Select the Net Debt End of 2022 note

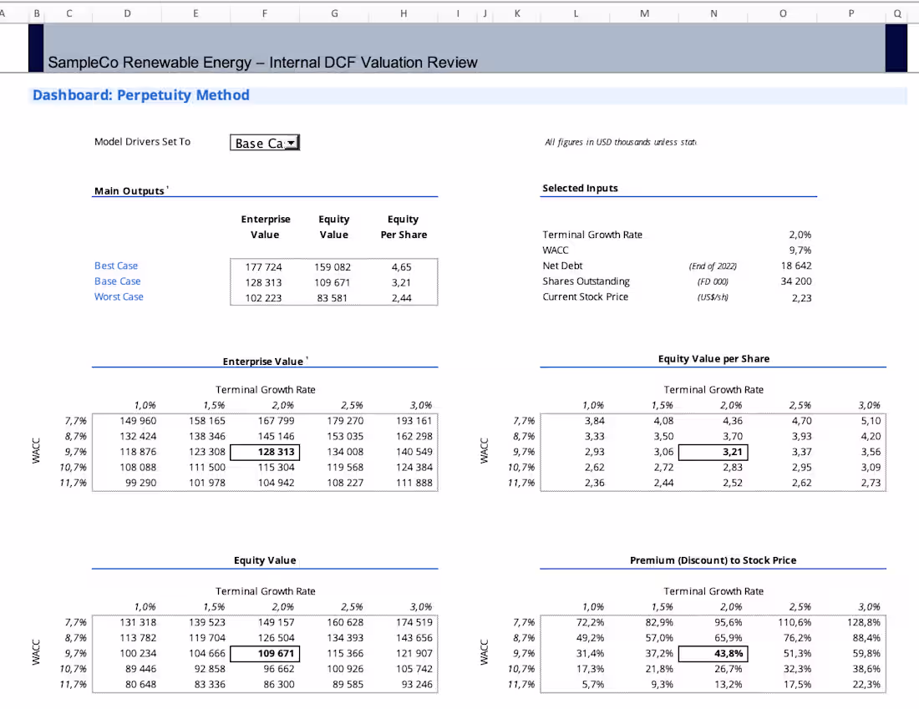(x=713, y=266)
